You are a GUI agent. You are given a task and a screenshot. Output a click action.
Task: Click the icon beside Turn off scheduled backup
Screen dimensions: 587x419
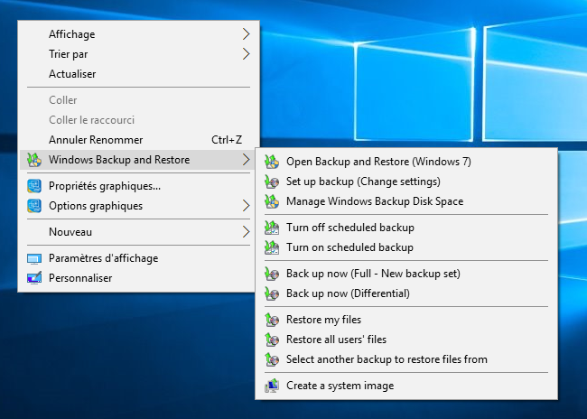point(272,228)
